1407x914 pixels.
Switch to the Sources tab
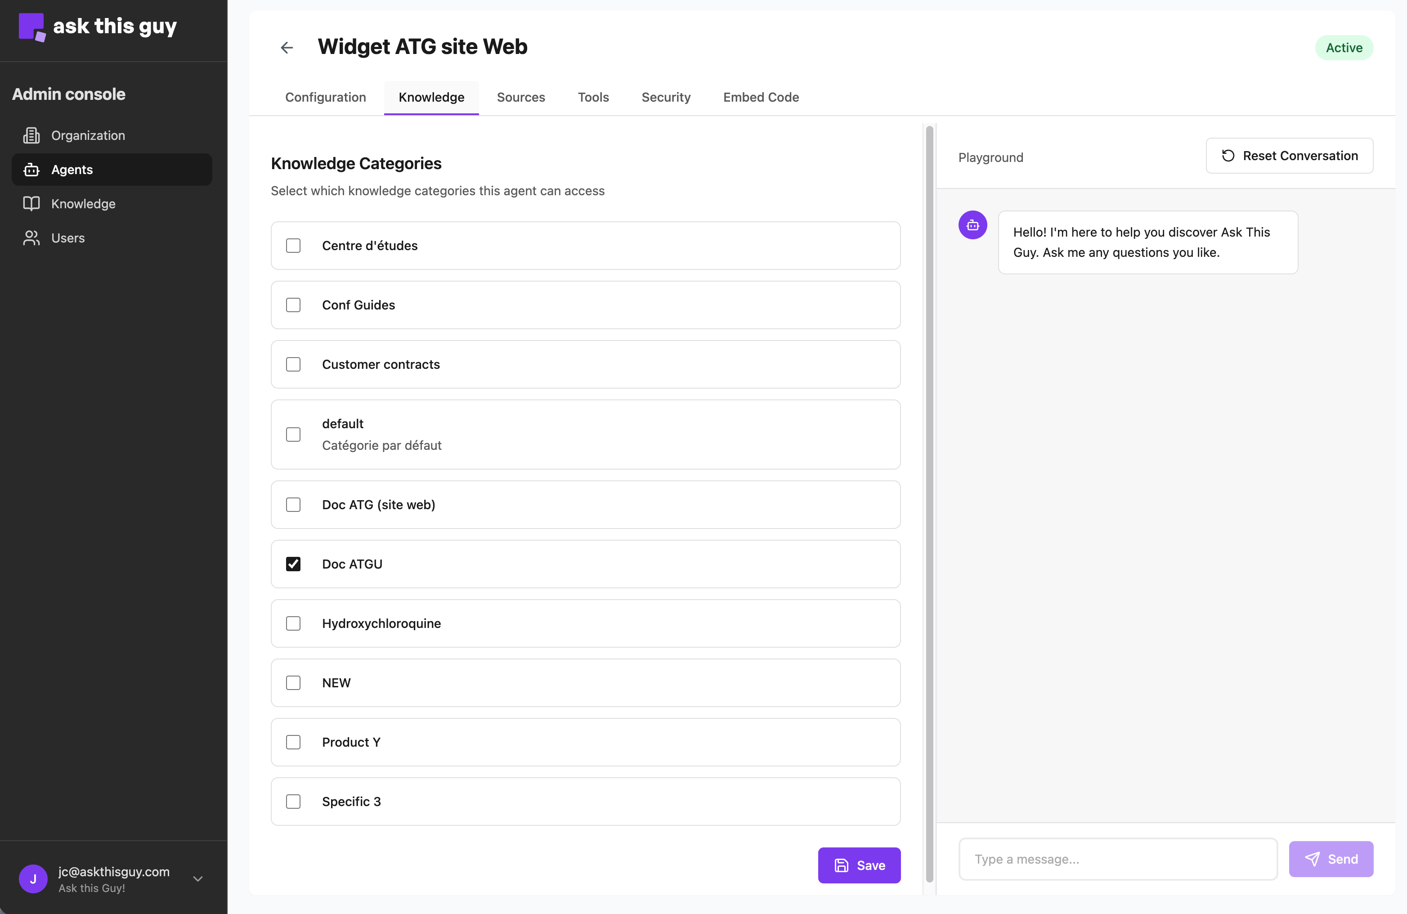(x=521, y=97)
